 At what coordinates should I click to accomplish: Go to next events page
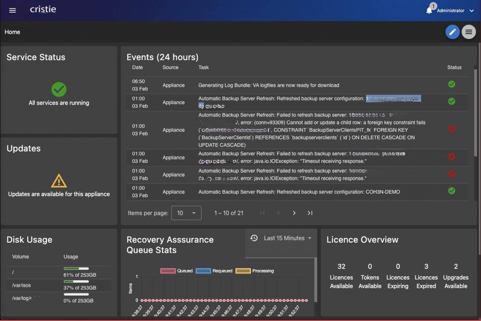pos(294,213)
